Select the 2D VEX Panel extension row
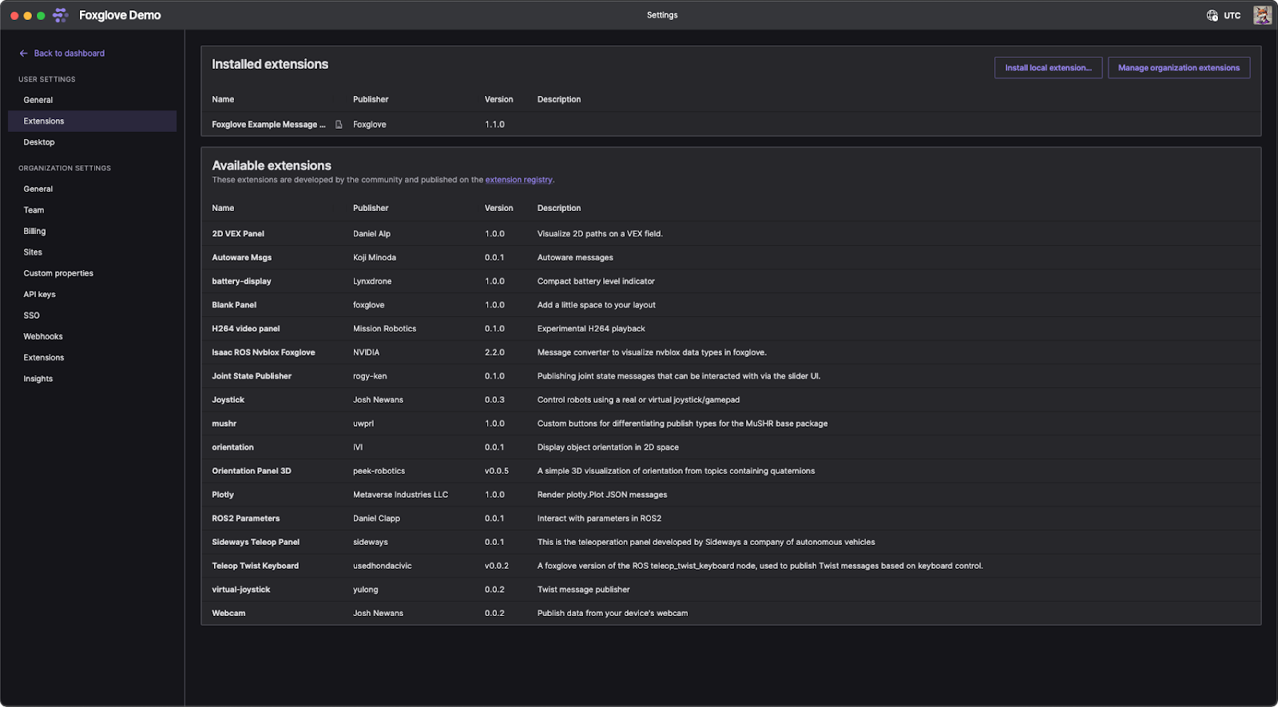Screen dimensions: 1278x707 pos(238,234)
